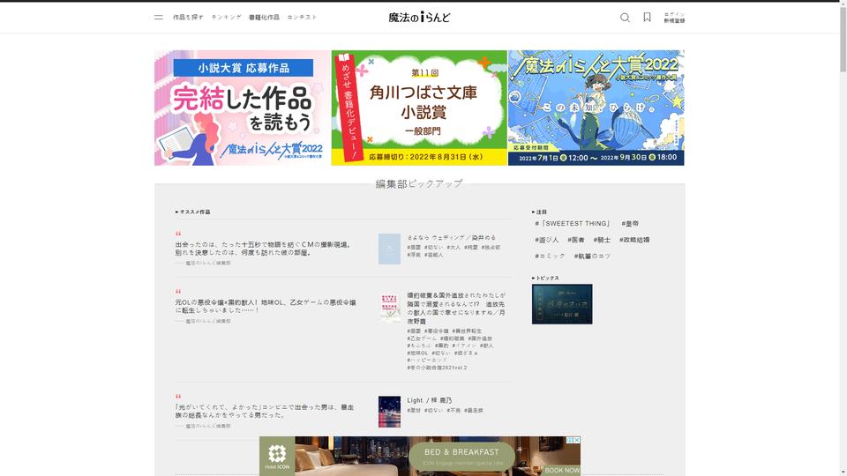Select tag #遊び人

pos(547,240)
